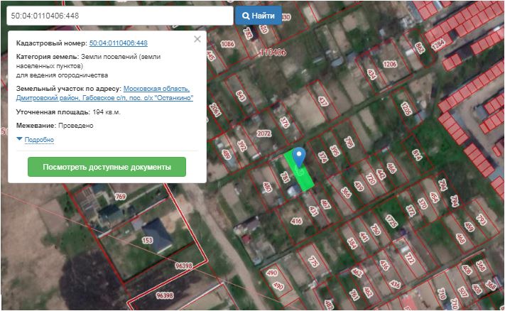
Task: Select parcel labeled 793
Action: (x=481, y=219)
